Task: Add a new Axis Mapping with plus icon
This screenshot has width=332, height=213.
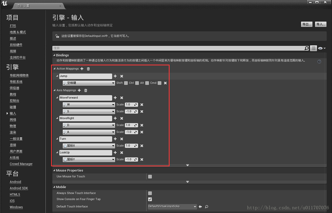Action: (79, 90)
